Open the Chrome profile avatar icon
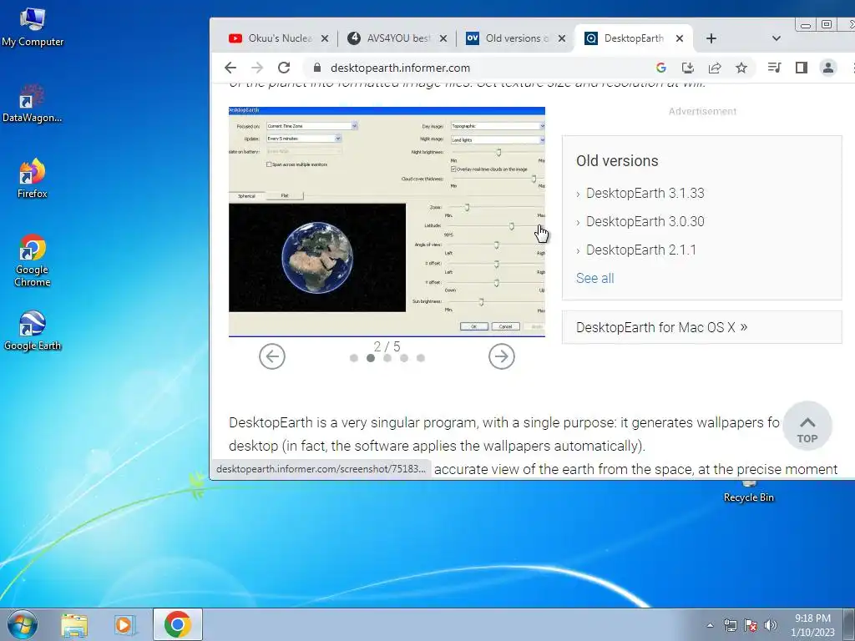The image size is (855, 641). point(827,68)
